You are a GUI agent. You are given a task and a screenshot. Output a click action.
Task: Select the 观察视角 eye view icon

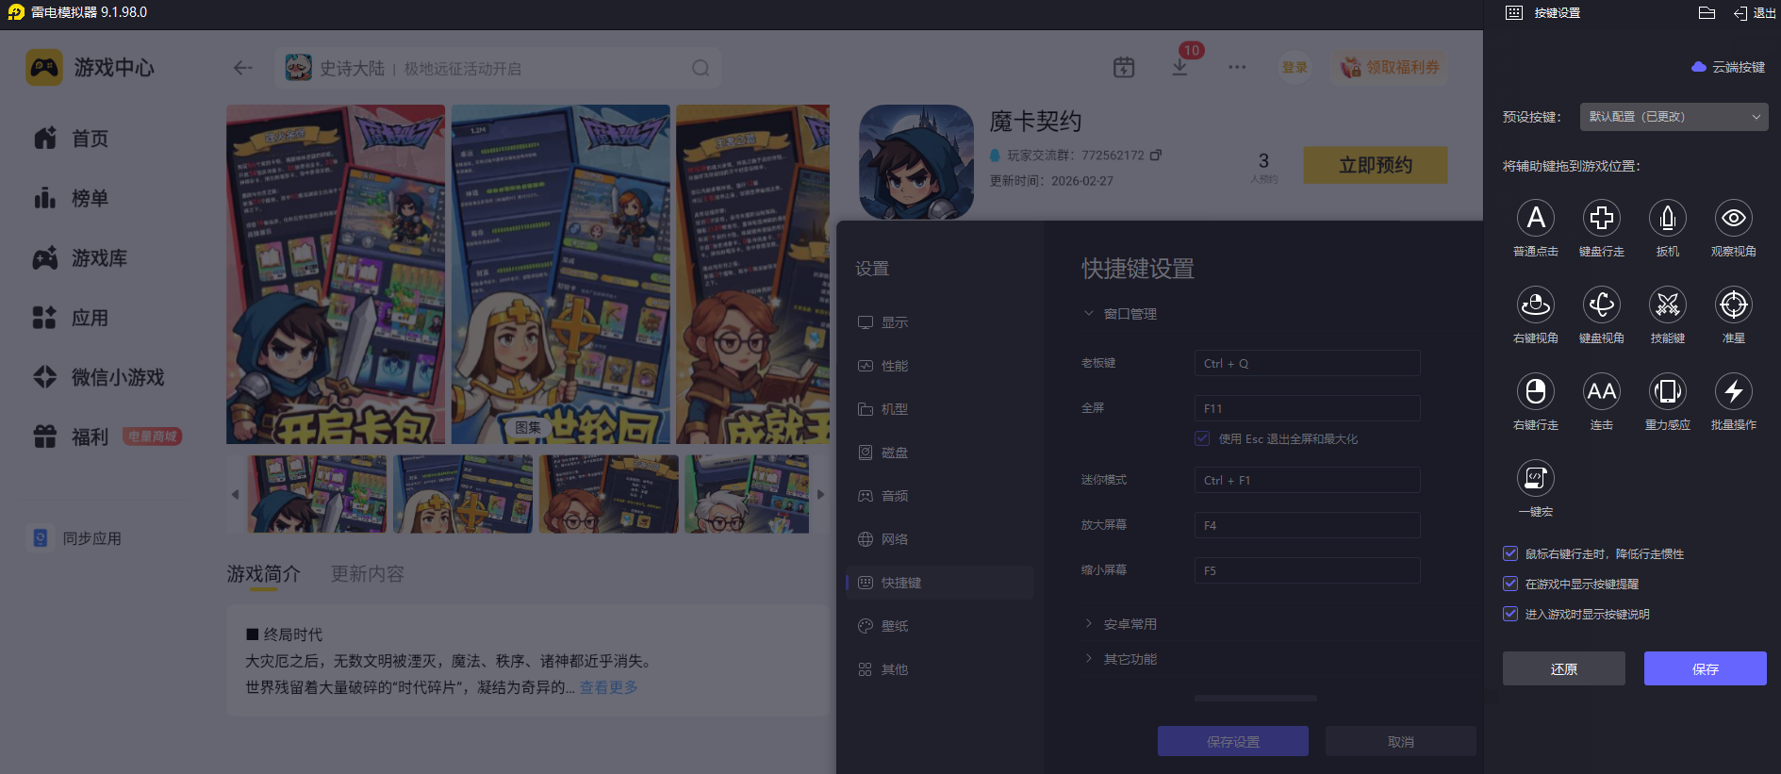[1734, 218]
